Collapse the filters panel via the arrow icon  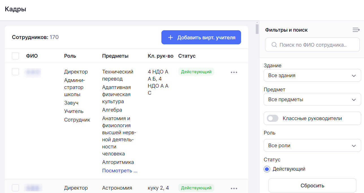click(x=356, y=30)
